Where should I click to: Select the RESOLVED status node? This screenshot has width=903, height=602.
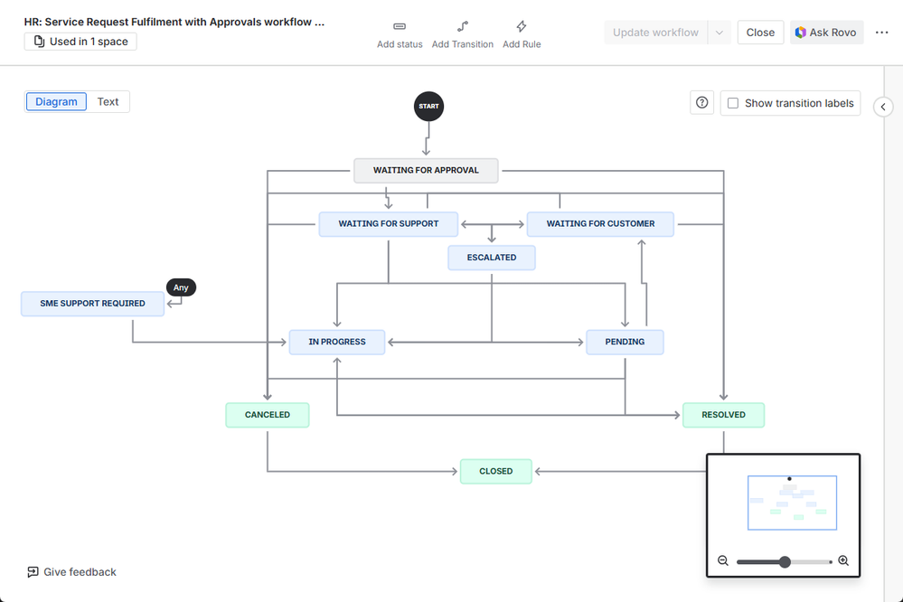pos(723,415)
